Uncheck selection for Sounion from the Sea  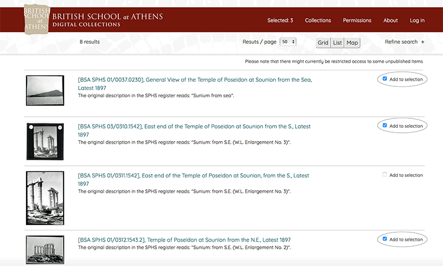385,79
